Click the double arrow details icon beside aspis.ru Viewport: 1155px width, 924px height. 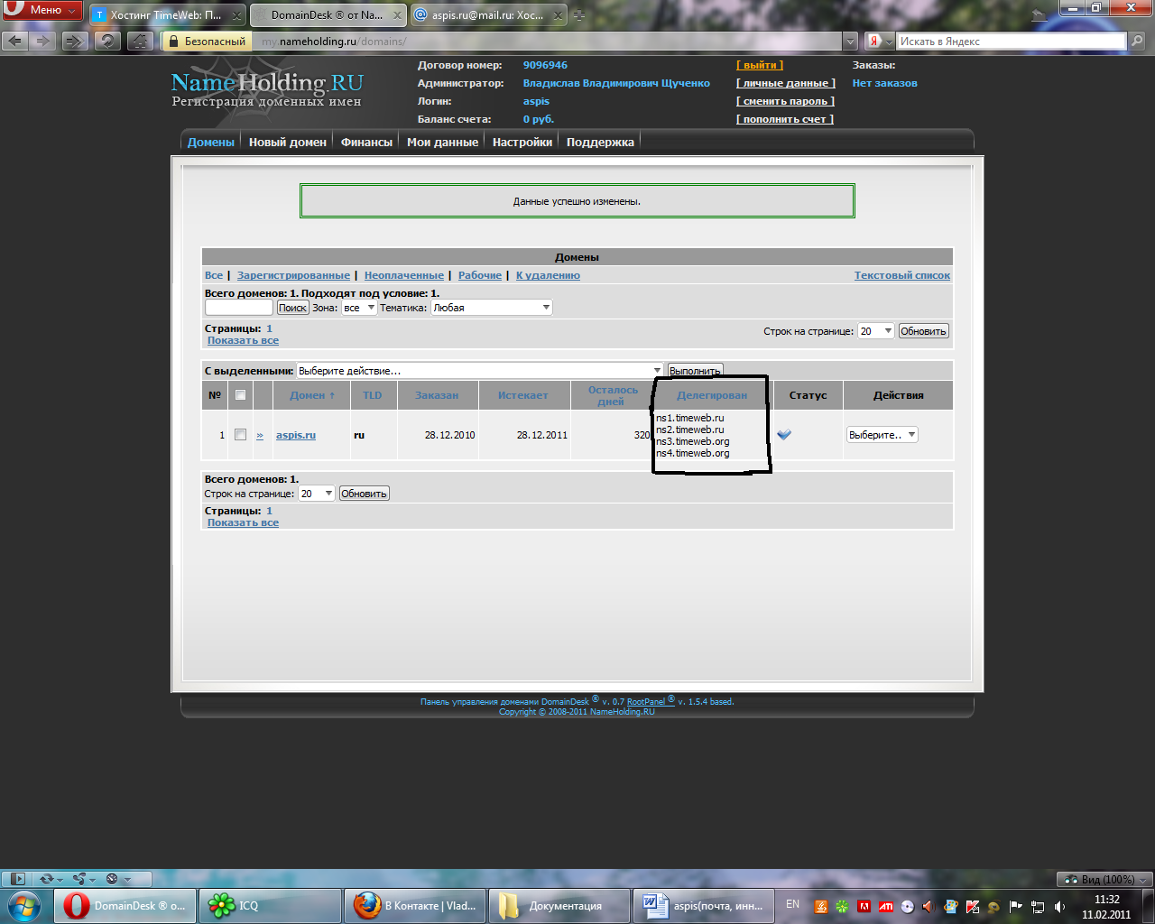click(260, 435)
